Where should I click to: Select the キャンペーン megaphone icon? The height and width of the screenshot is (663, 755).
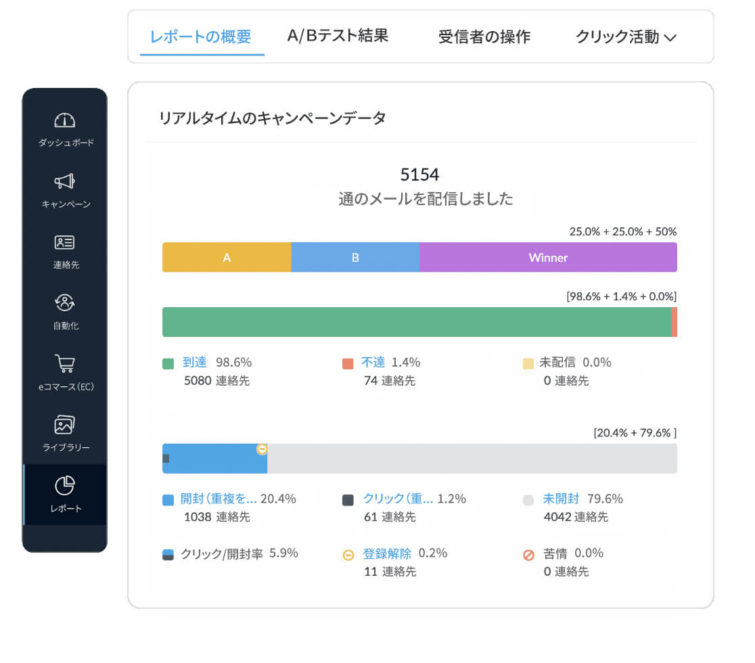(x=65, y=181)
